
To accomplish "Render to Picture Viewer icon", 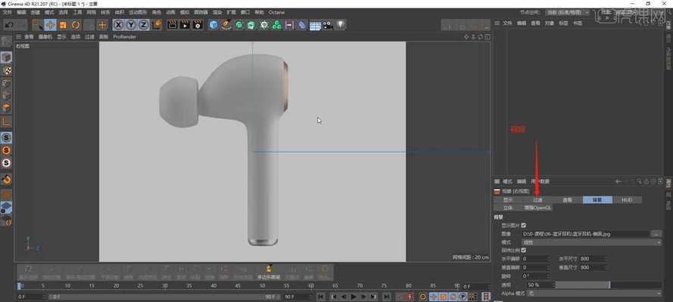I will (185, 25).
